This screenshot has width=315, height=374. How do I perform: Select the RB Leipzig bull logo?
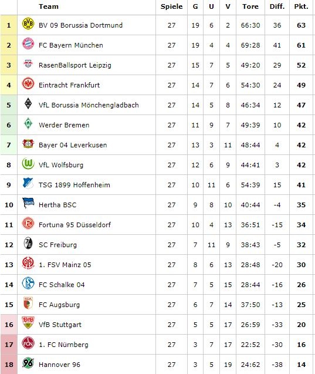click(x=28, y=63)
